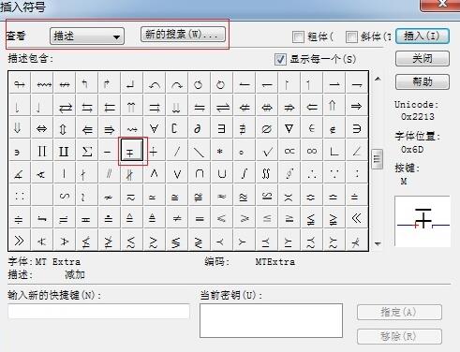Select the rightwards double arrow (⇒) symbol
460x352 pixels.
[x=356, y=106]
